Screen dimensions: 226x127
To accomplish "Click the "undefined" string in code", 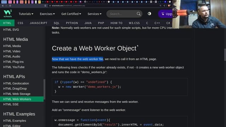I will [x=96, y=82].
